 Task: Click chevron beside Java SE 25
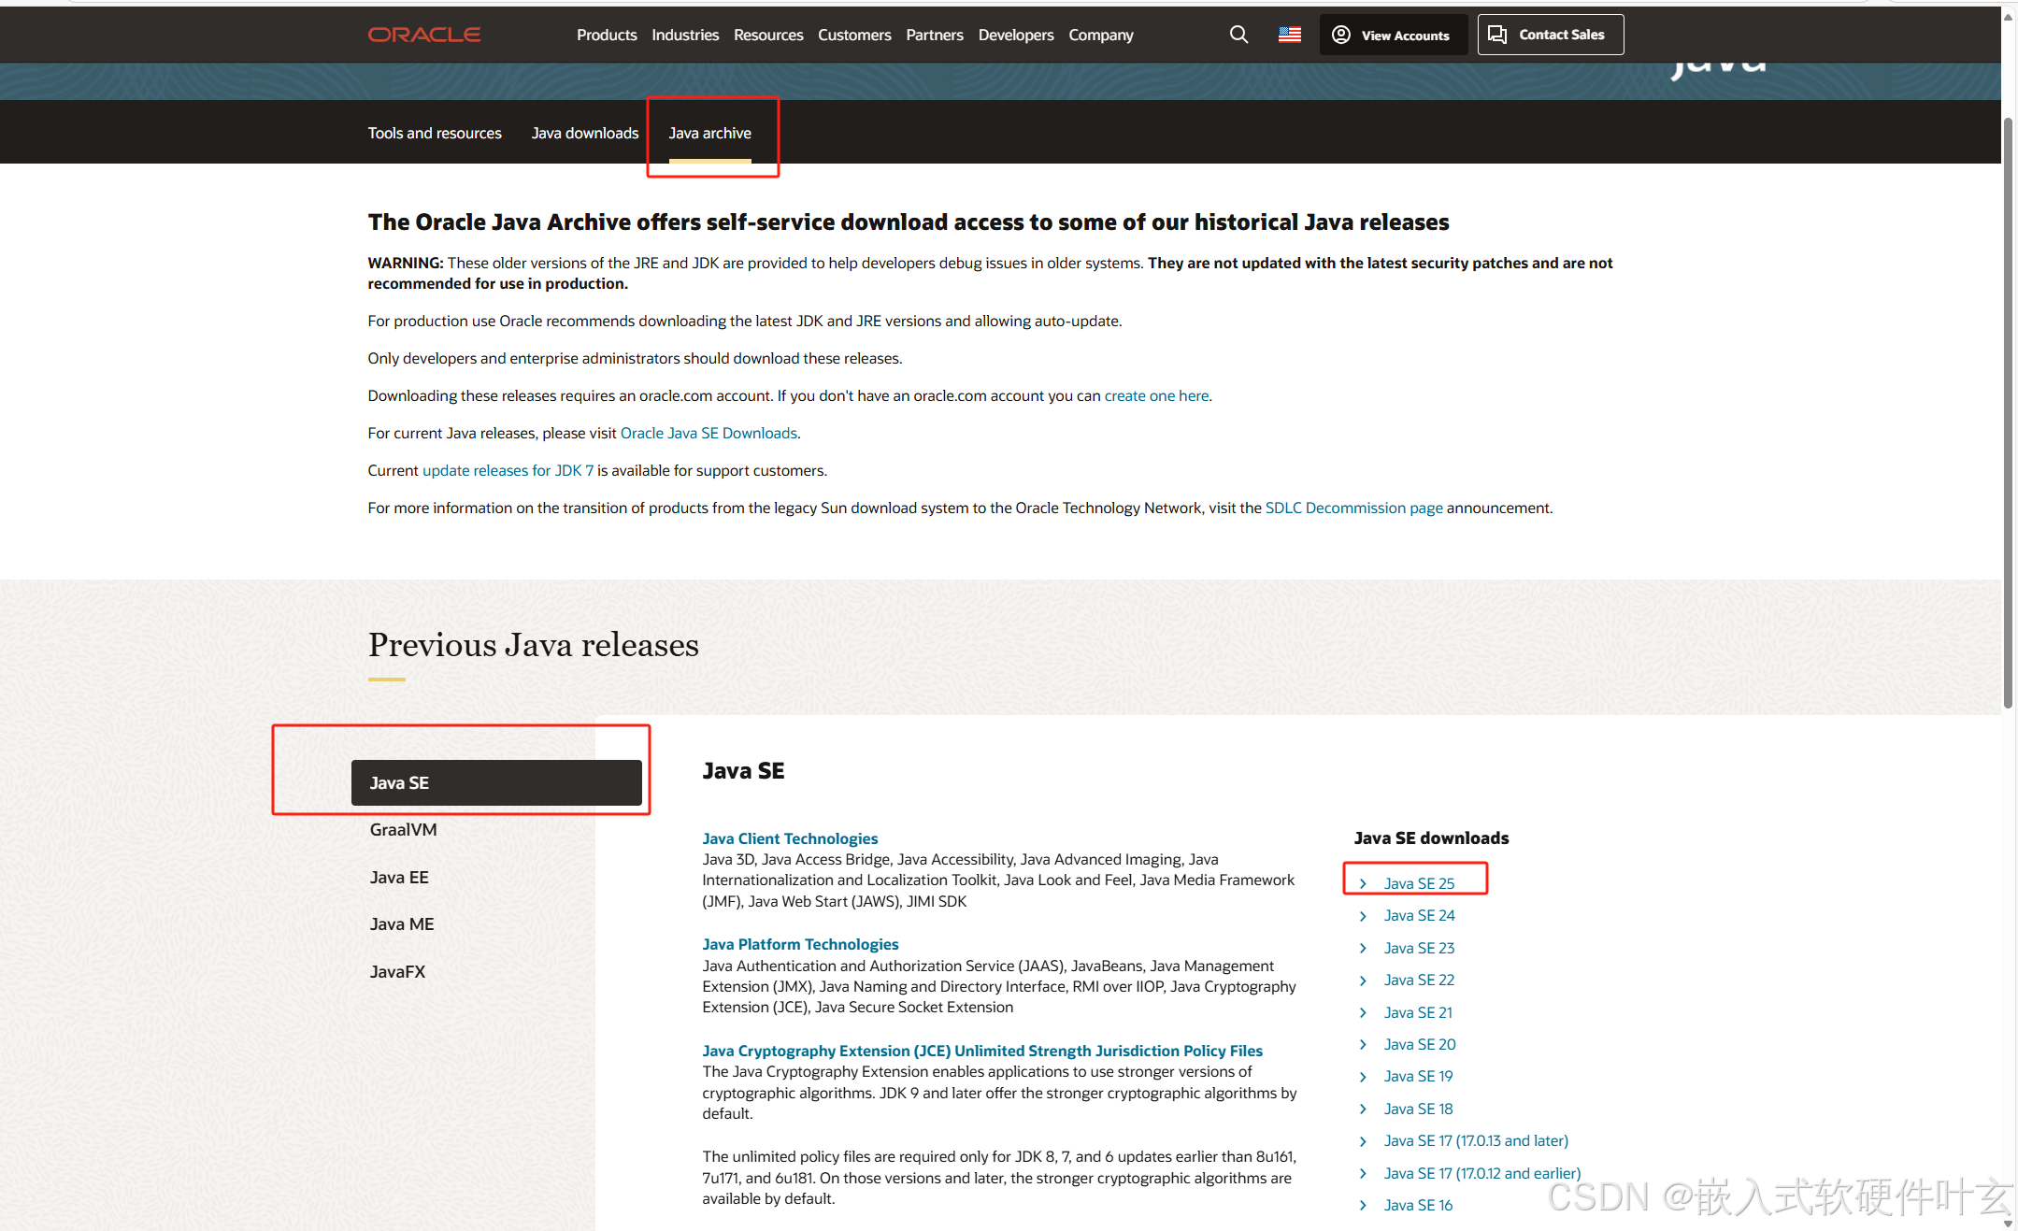(x=1363, y=883)
